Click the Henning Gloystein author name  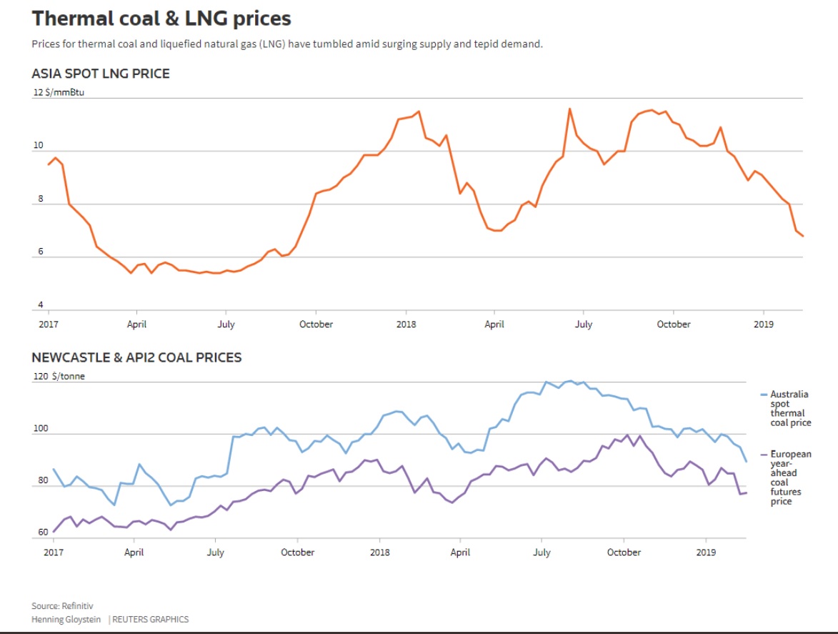point(66,619)
